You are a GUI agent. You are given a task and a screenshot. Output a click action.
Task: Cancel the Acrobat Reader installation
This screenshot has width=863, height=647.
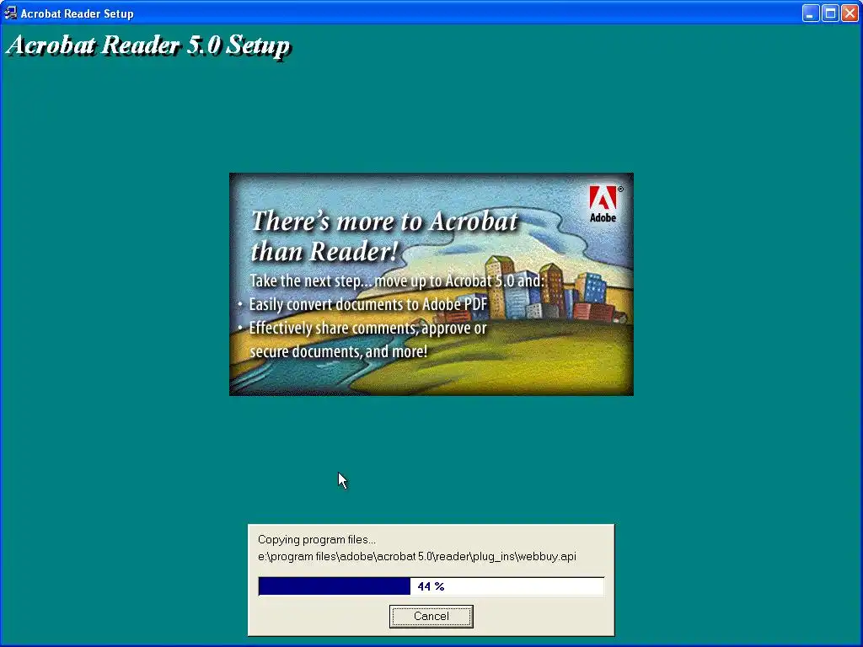(431, 616)
